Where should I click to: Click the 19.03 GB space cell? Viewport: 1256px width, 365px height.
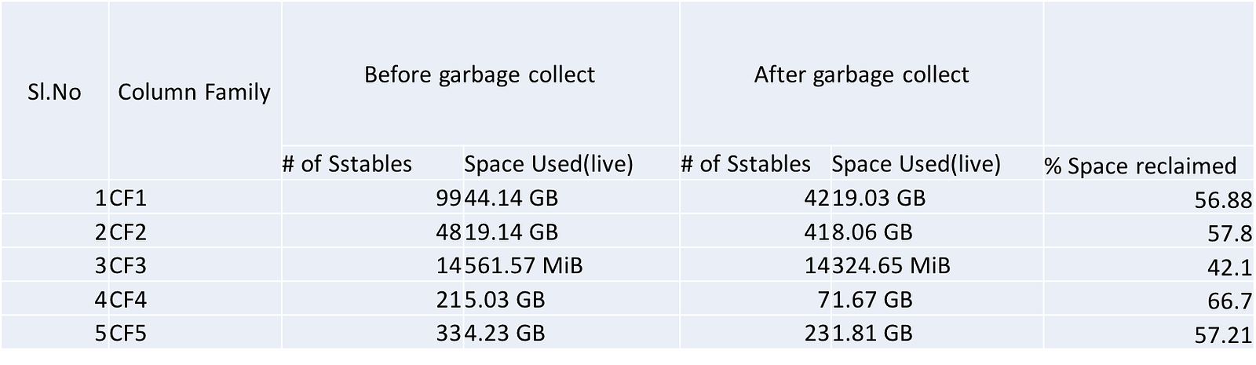[x=878, y=198]
